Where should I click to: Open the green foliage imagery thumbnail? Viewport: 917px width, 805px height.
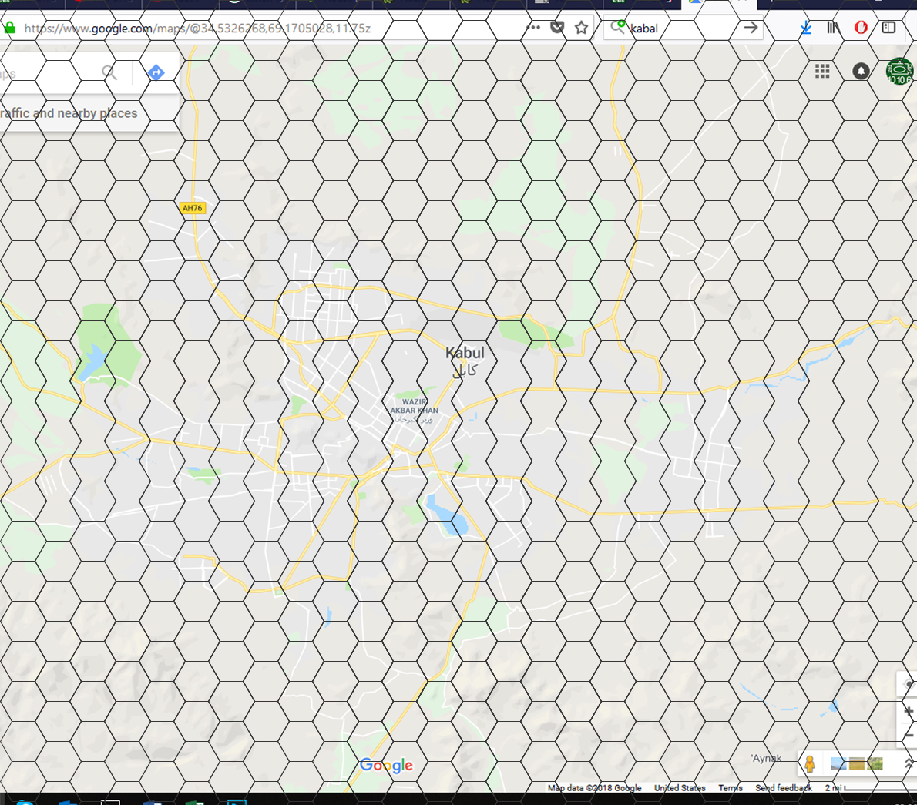coord(875,763)
